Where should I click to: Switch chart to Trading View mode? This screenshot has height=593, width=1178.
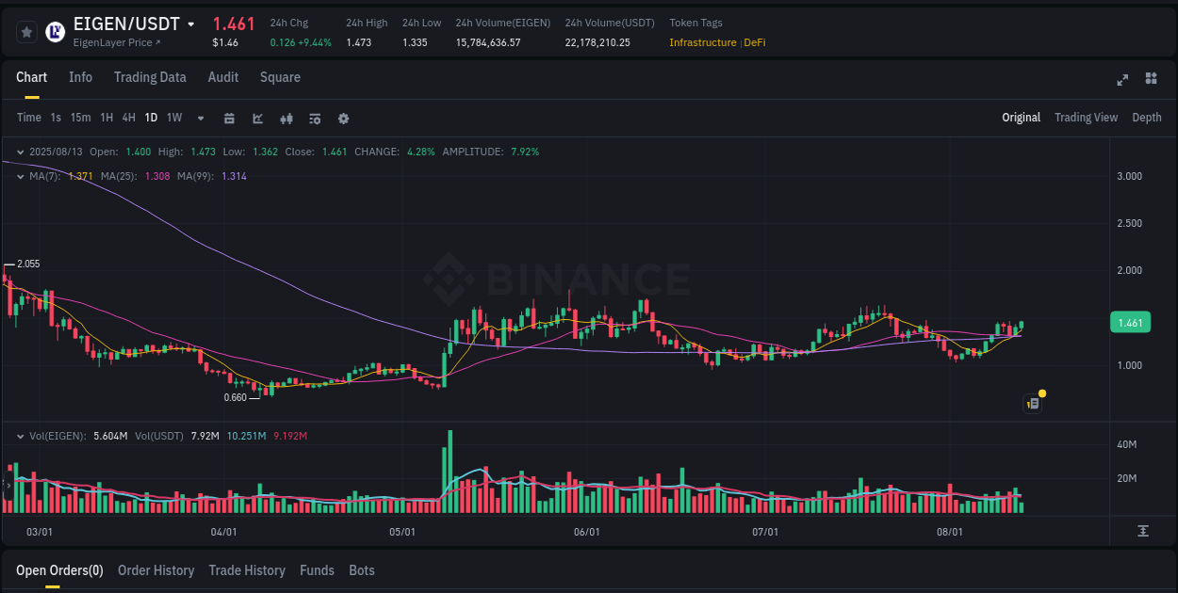[1086, 118]
